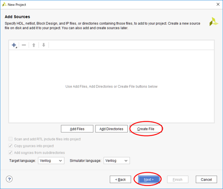Click the Add Directories button
The image size is (223, 189).
[111, 129]
